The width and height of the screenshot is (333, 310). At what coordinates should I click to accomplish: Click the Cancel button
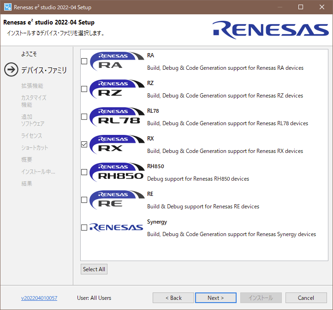tap(306, 298)
